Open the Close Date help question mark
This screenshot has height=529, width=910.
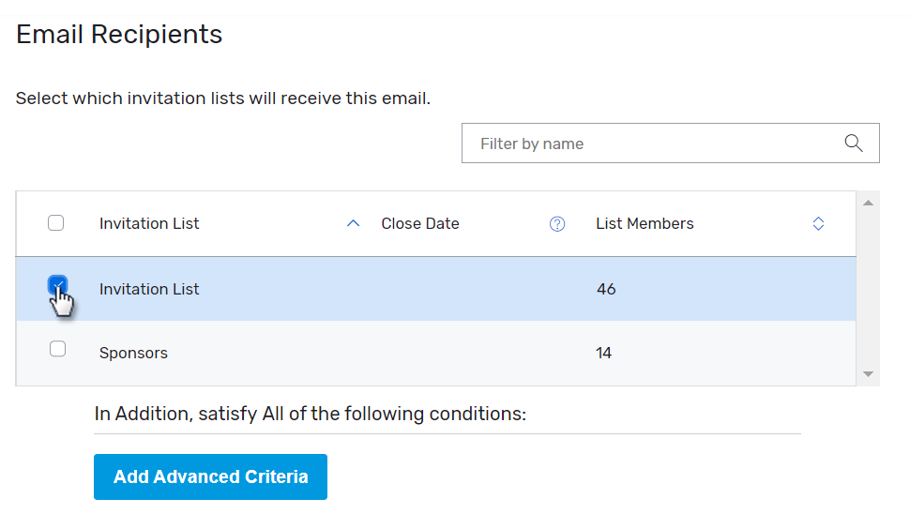click(x=557, y=224)
